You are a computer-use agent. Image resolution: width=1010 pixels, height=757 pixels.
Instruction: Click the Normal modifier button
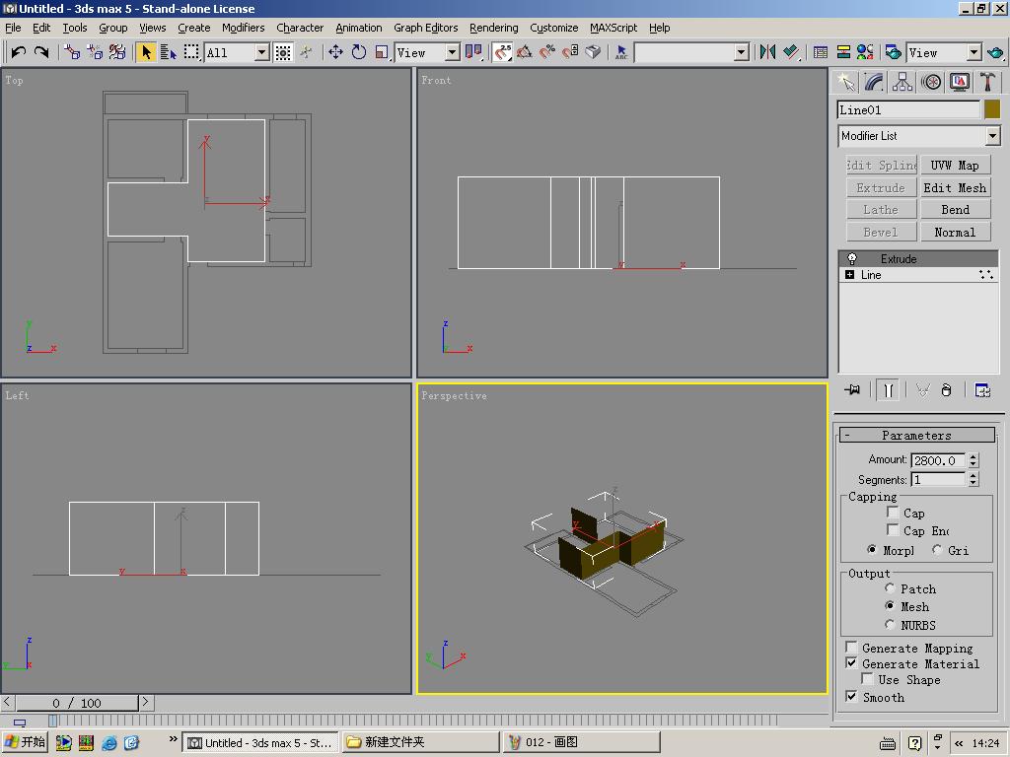(955, 233)
